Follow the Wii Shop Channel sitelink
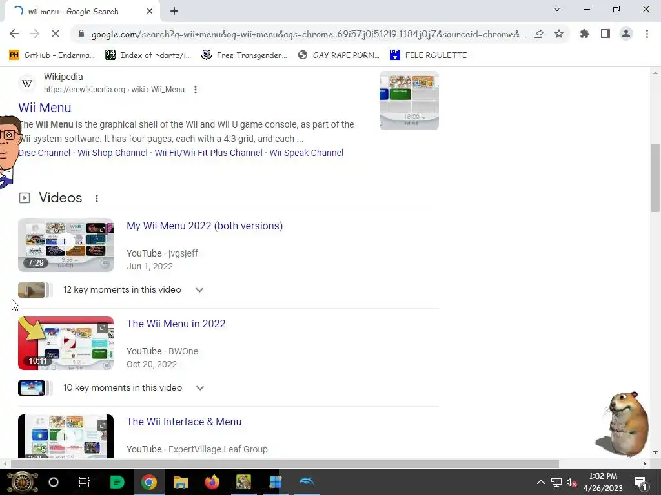This screenshot has width=661, height=495. (x=112, y=153)
